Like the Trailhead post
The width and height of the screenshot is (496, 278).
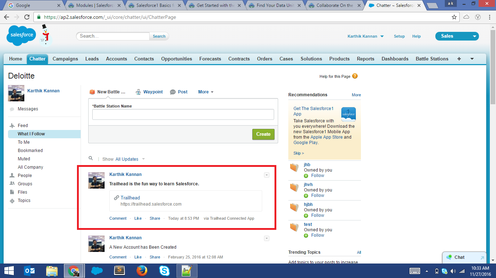pos(138,218)
